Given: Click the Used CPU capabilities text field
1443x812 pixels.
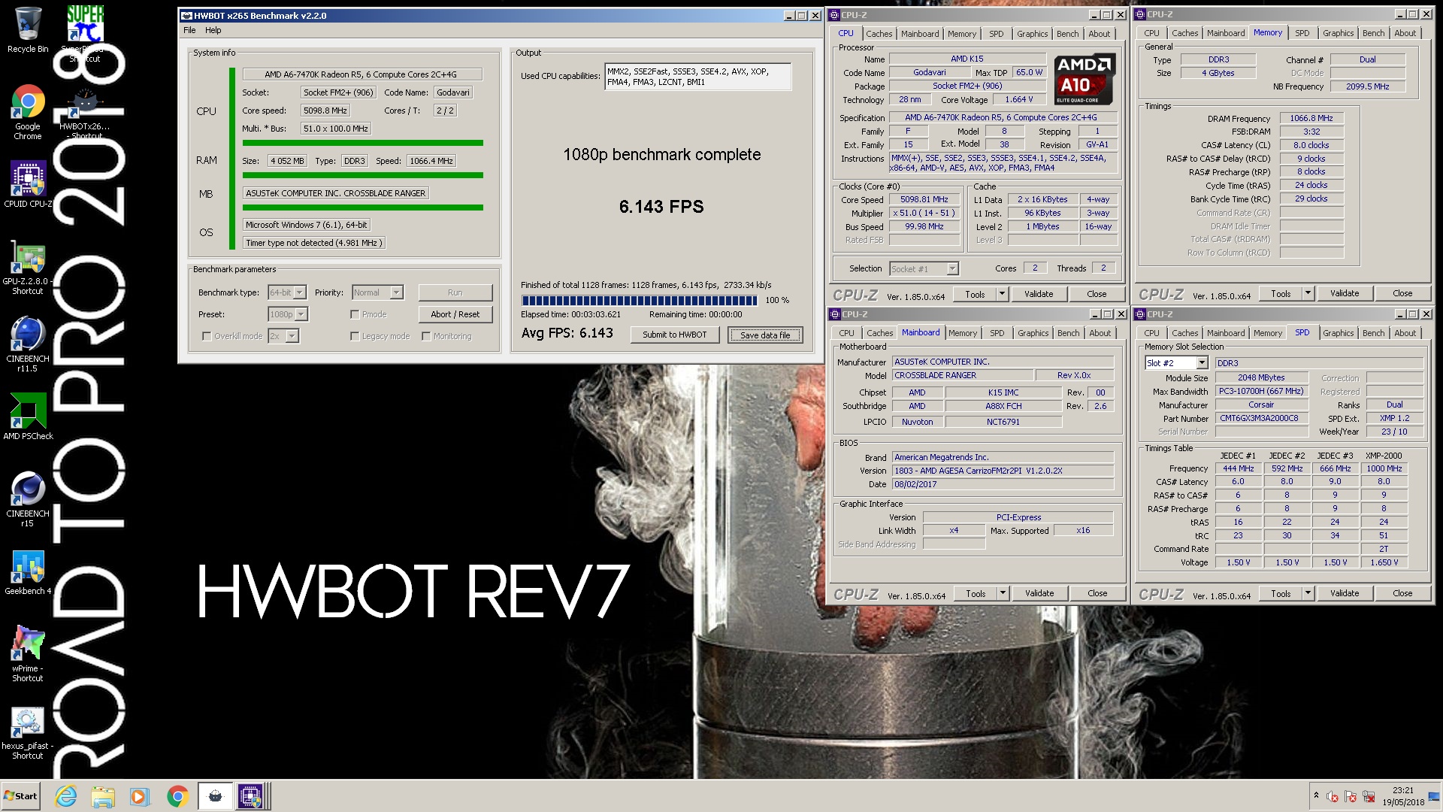Looking at the screenshot, I should click(x=697, y=77).
